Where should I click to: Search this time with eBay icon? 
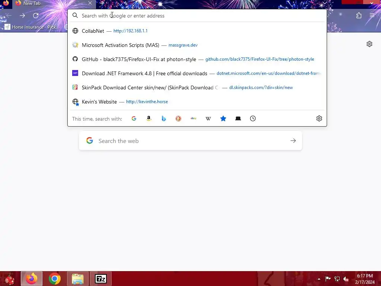pos(193,118)
